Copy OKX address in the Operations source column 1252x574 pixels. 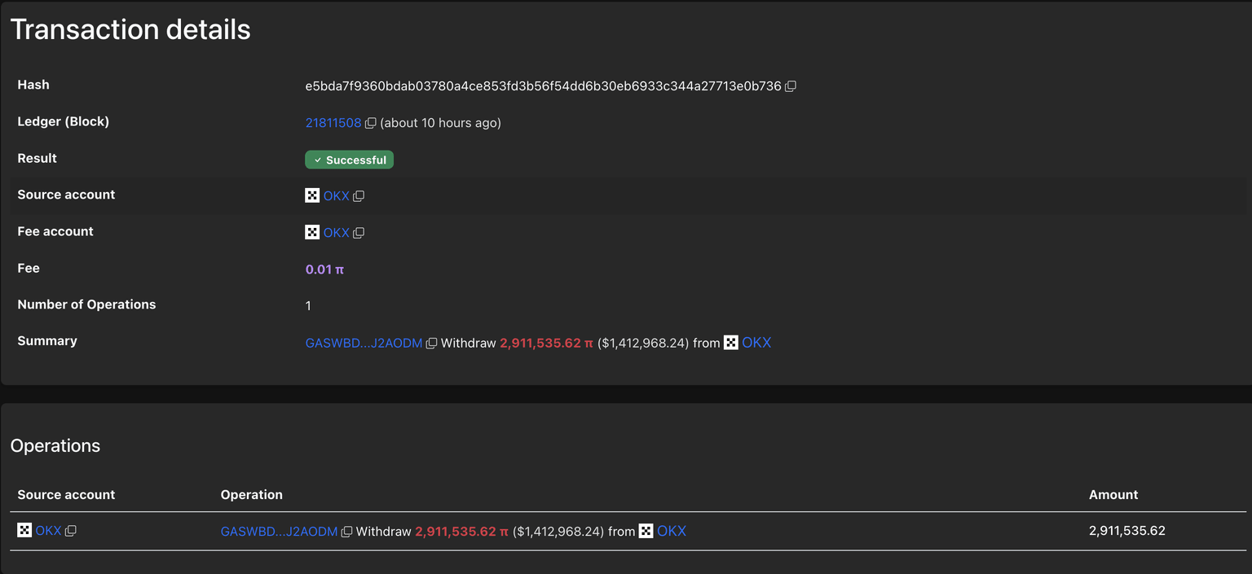(71, 531)
